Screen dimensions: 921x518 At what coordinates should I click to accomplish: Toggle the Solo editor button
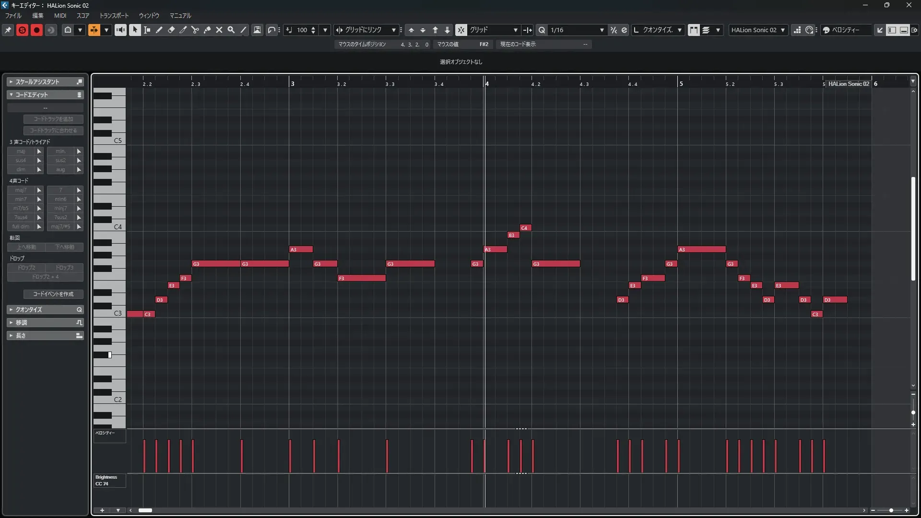22,30
